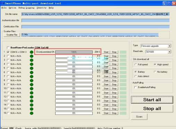Click the green status circle in row 16

32,113
